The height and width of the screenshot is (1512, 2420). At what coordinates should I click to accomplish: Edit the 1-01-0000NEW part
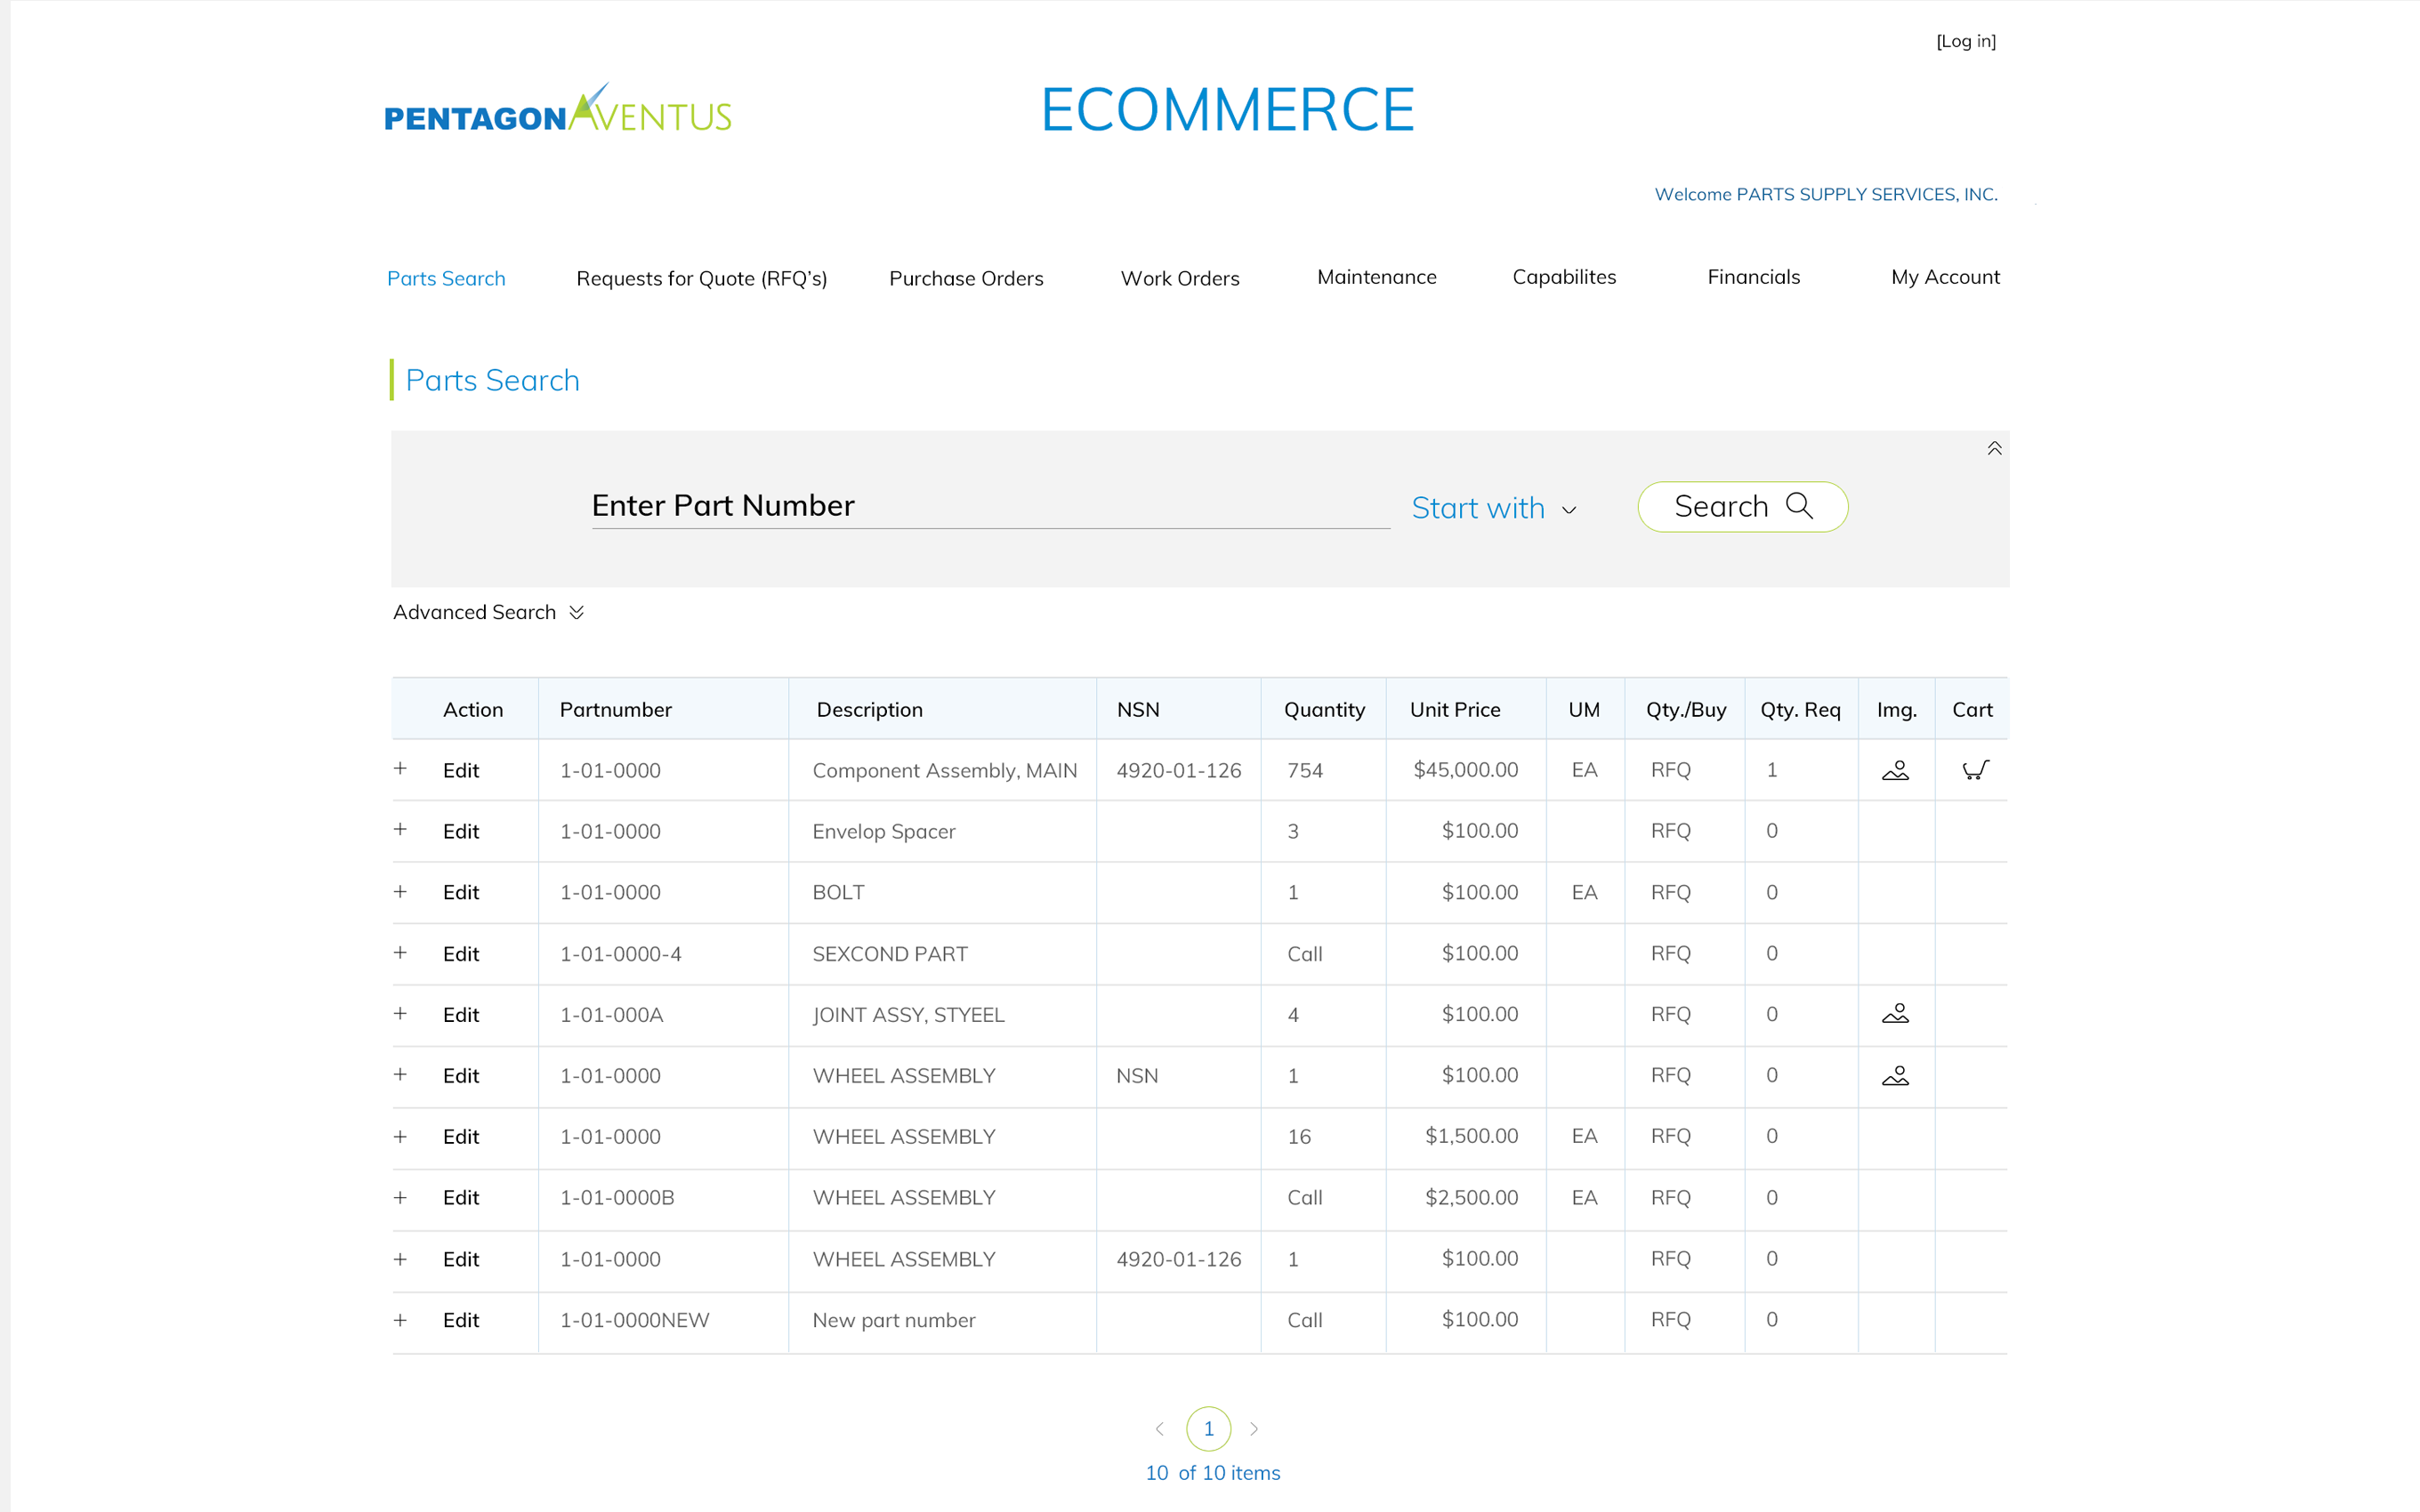(x=461, y=1321)
